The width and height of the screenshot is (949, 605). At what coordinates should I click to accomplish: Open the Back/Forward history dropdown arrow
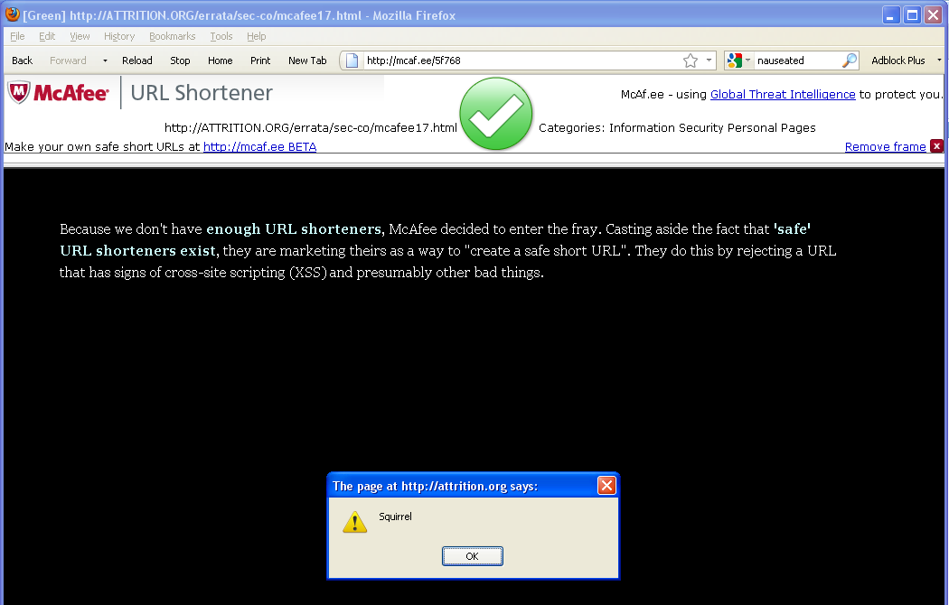click(x=105, y=60)
